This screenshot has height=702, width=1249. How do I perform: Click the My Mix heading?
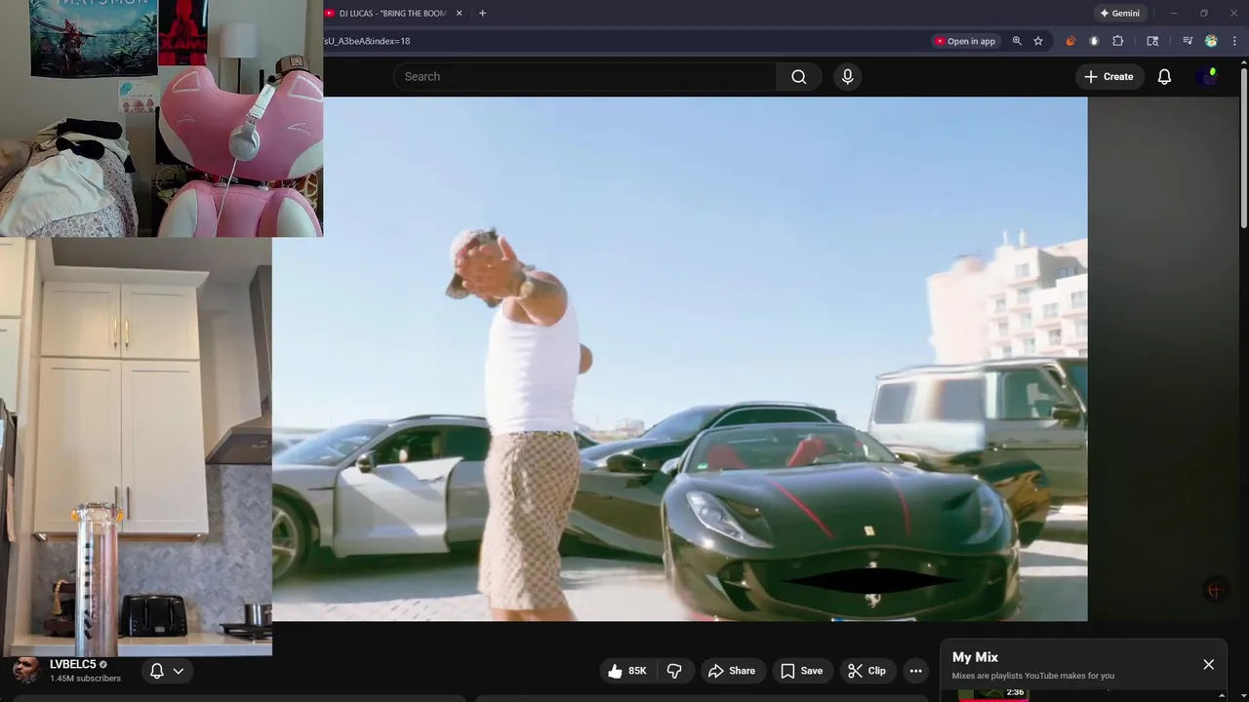(x=975, y=657)
